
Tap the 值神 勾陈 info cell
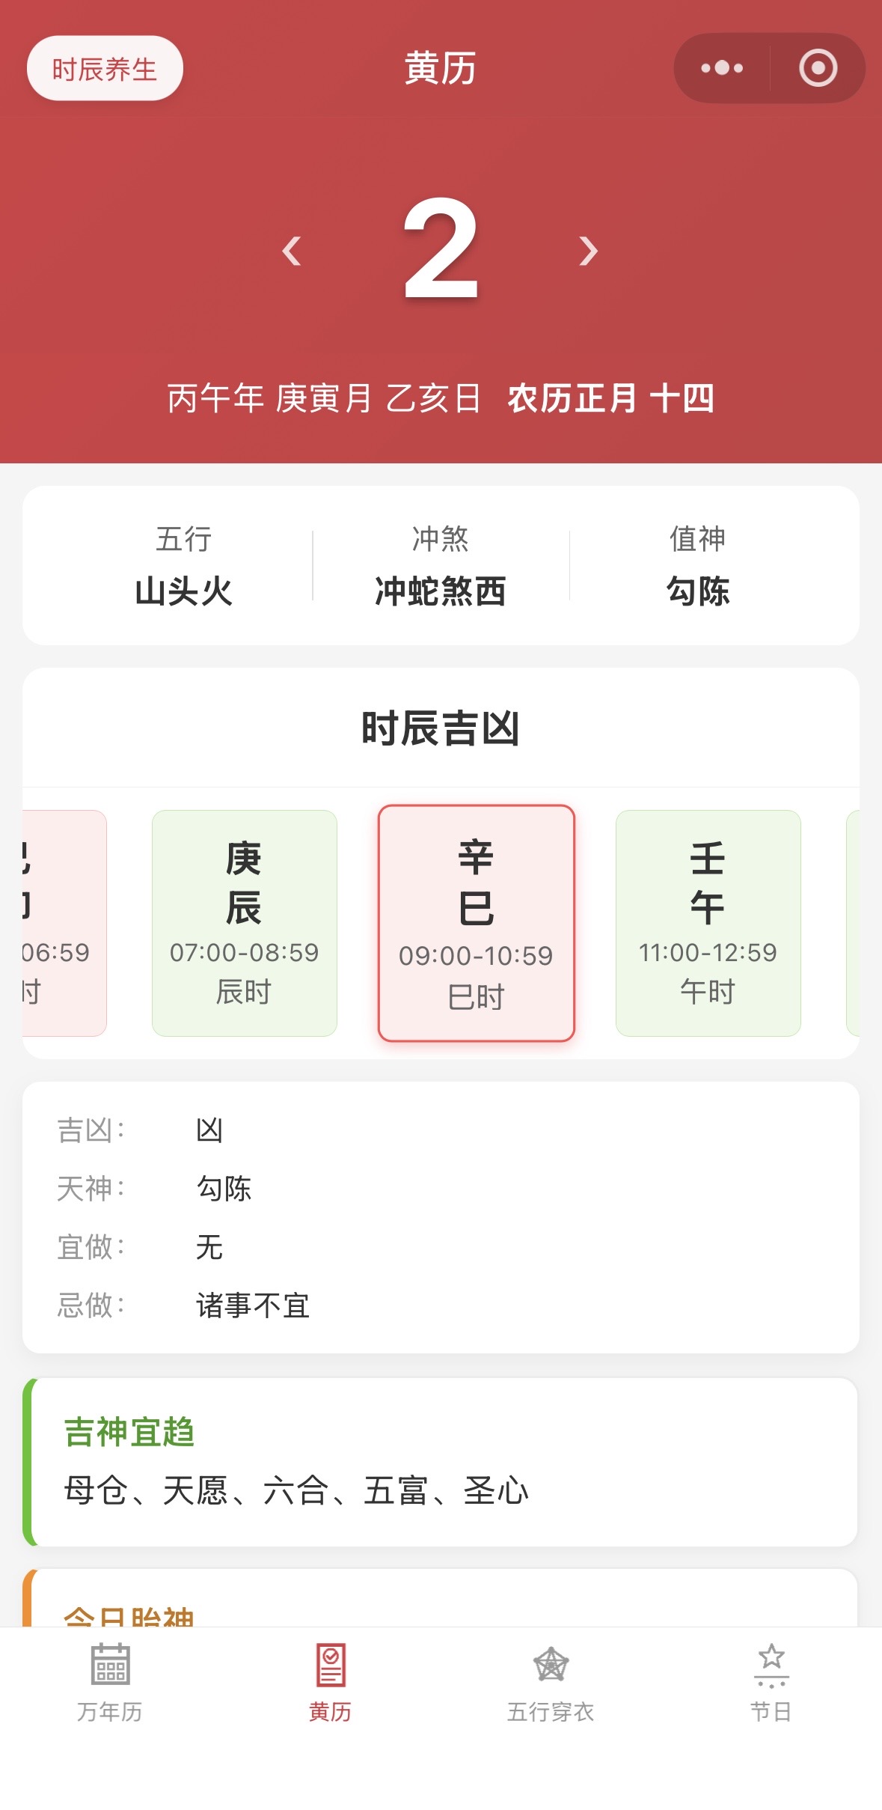coord(698,566)
